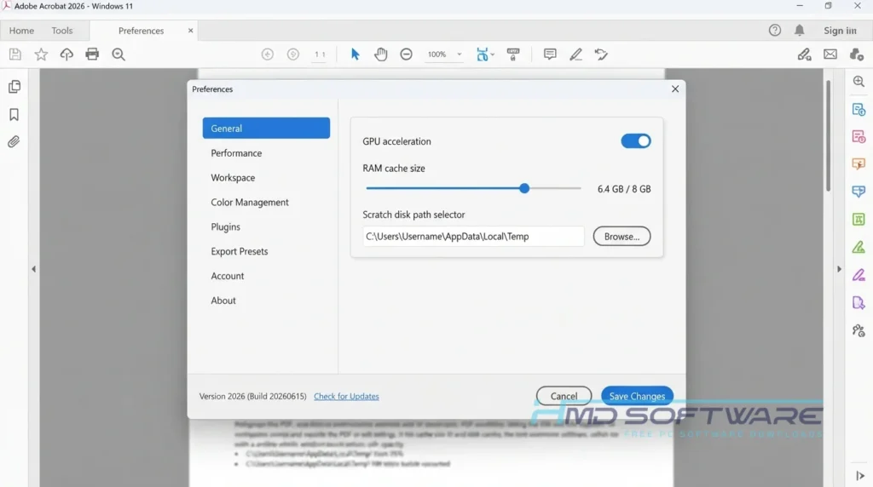Add a comment with speech bubble icon

pos(550,54)
